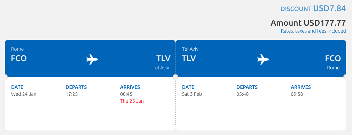
Task: Click the return flight airplane icon
Action: (x=263, y=59)
